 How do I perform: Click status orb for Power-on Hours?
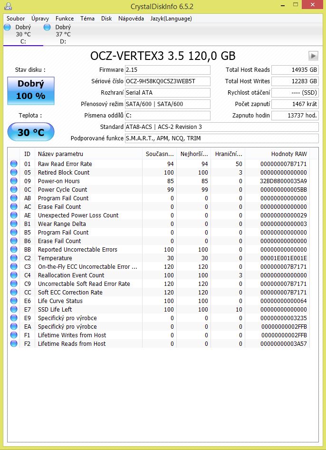pos(14,181)
